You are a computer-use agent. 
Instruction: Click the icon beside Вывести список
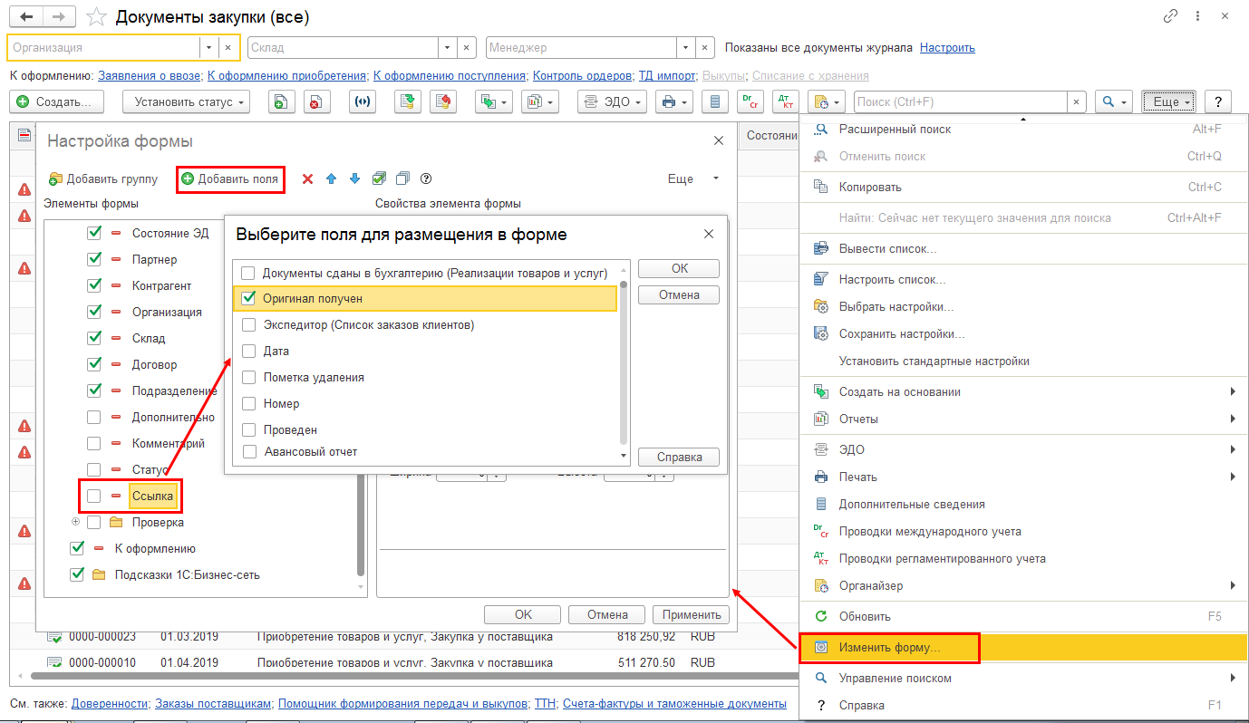(821, 248)
